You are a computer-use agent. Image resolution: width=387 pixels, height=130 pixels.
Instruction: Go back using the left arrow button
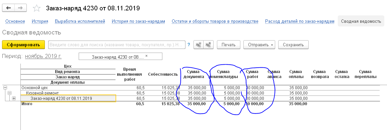pyautogui.click(x=8, y=8)
